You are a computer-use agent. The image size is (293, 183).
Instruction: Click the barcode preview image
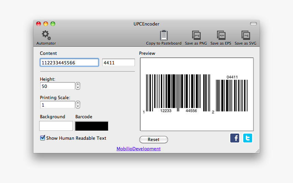pyautogui.click(x=197, y=94)
